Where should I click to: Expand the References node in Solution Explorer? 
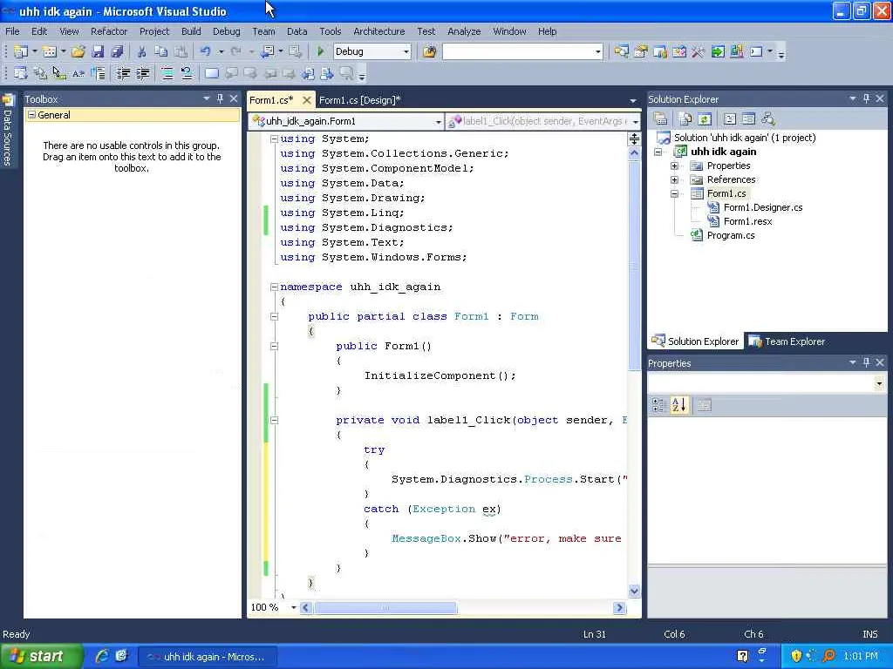674,179
